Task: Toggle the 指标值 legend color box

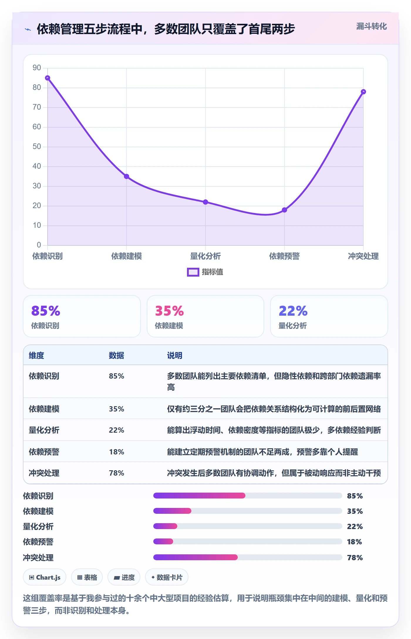Action: (x=193, y=272)
